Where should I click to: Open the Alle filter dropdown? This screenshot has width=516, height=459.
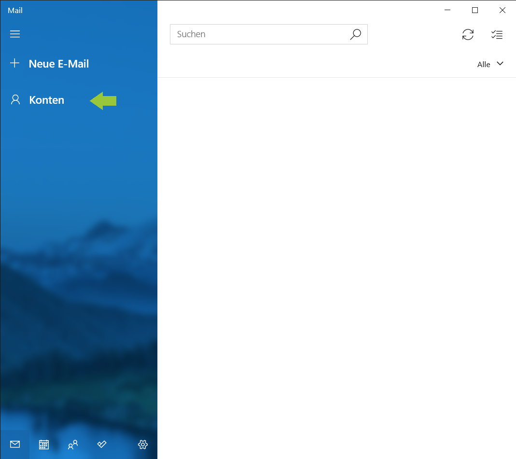(x=484, y=65)
